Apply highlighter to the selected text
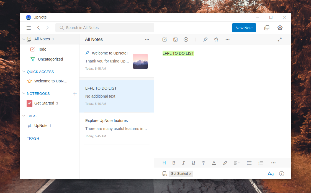 [x=225, y=163]
